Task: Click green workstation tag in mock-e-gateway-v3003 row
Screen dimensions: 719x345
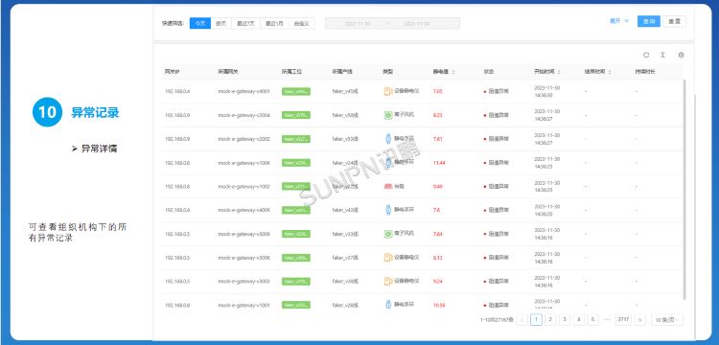Action: pyautogui.click(x=296, y=281)
